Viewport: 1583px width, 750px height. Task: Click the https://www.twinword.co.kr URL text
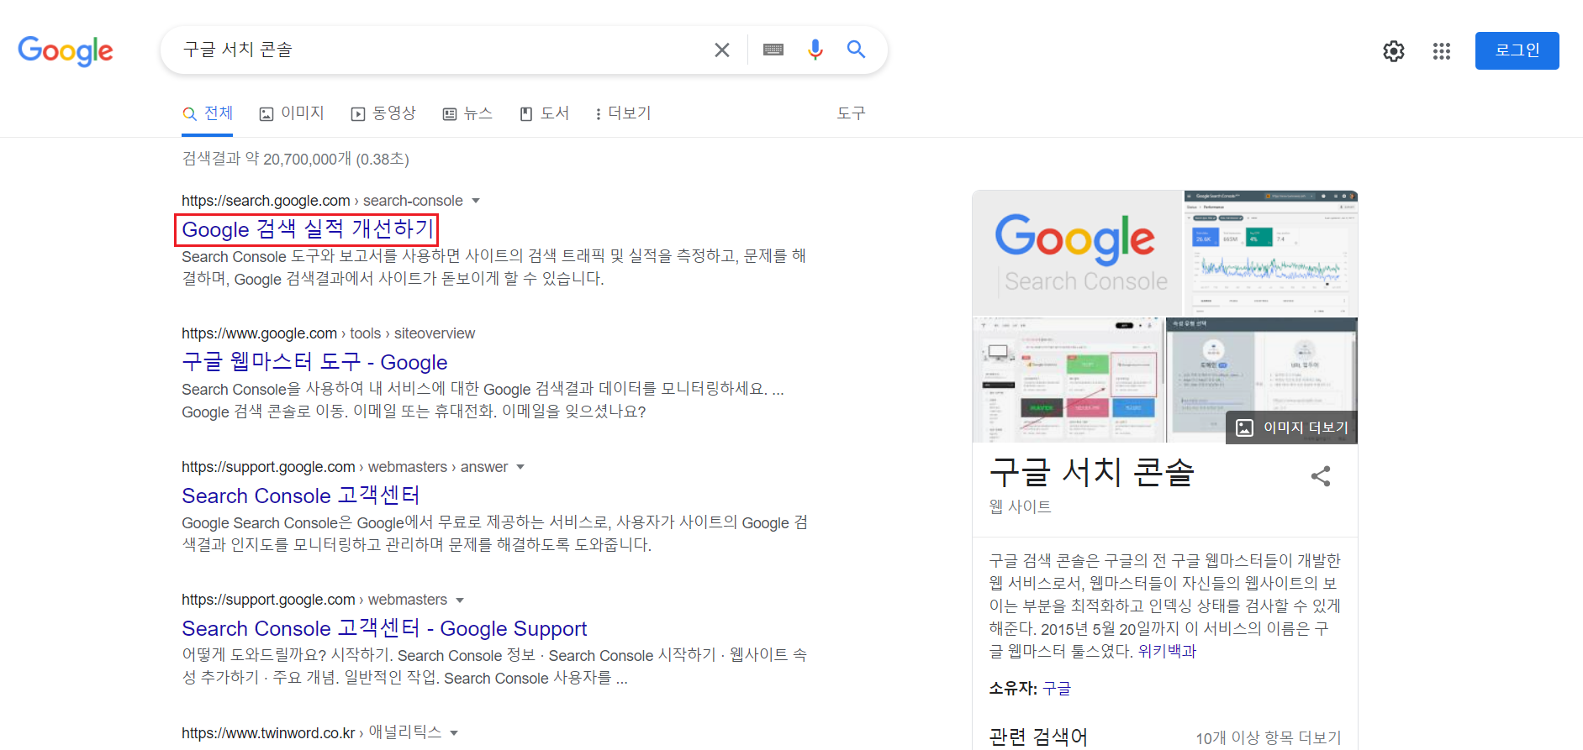tap(268, 733)
